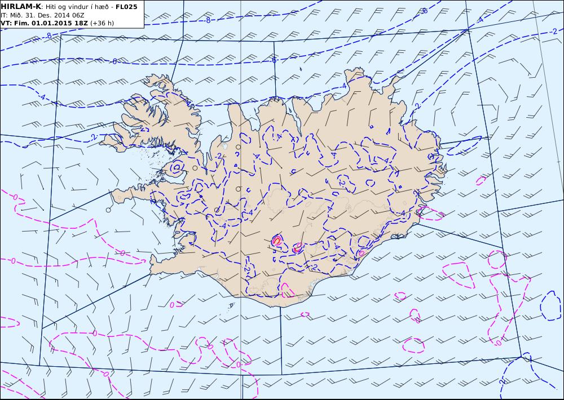Click the HIRLAM-K model title text

coord(21,7)
